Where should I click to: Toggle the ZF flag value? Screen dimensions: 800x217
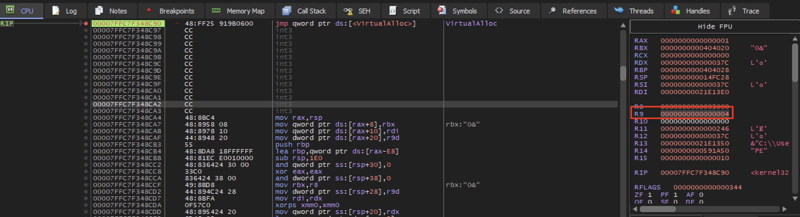649,195
